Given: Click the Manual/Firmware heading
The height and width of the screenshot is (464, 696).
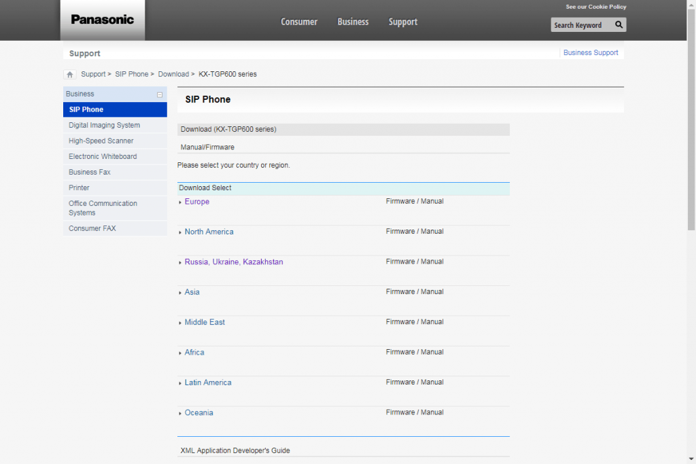Looking at the screenshot, I should tap(207, 147).
